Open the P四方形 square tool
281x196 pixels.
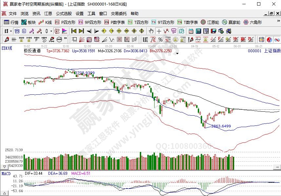click(65, 23)
